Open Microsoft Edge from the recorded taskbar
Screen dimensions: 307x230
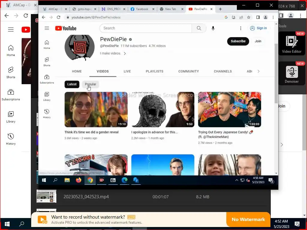124,180
